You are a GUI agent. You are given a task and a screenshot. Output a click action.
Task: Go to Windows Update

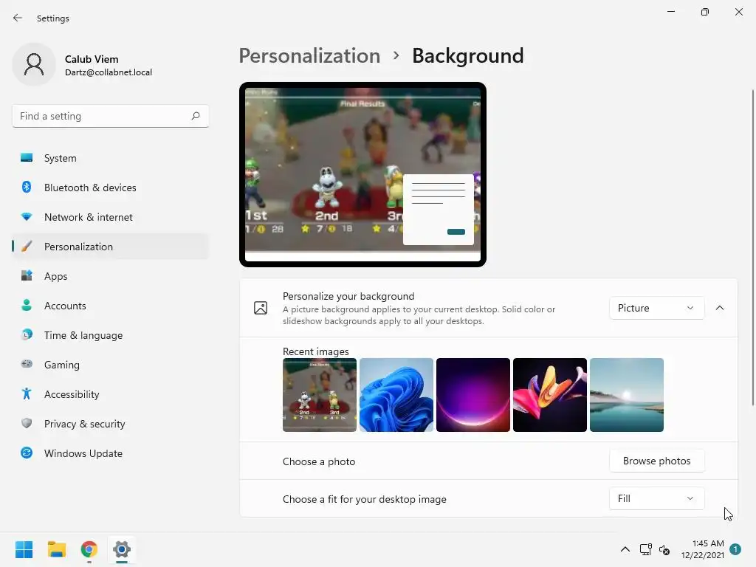(x=111, y=453)
